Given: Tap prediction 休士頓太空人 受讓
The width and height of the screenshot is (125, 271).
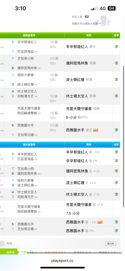Looking at the screenshot, I should pyautogui.click(x=81, y=96).
